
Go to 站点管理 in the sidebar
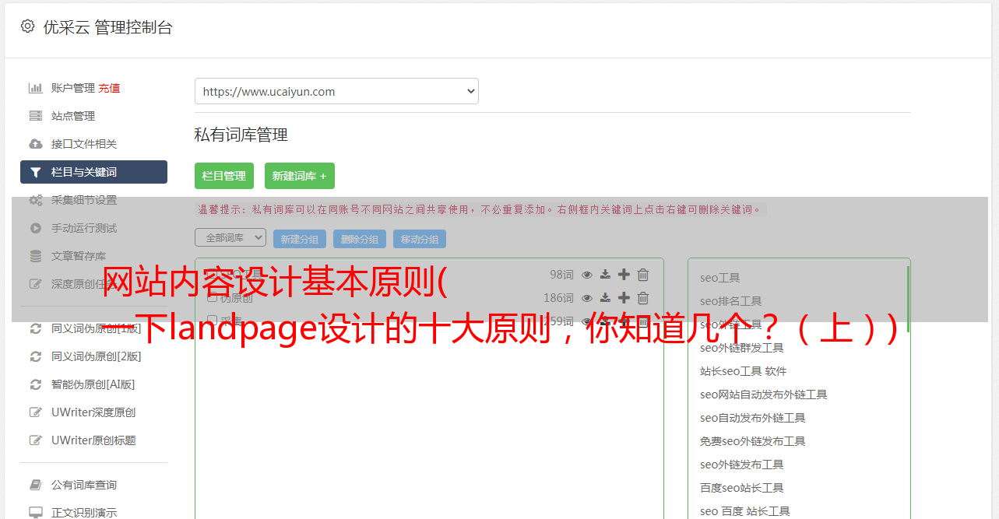point(73,116)
